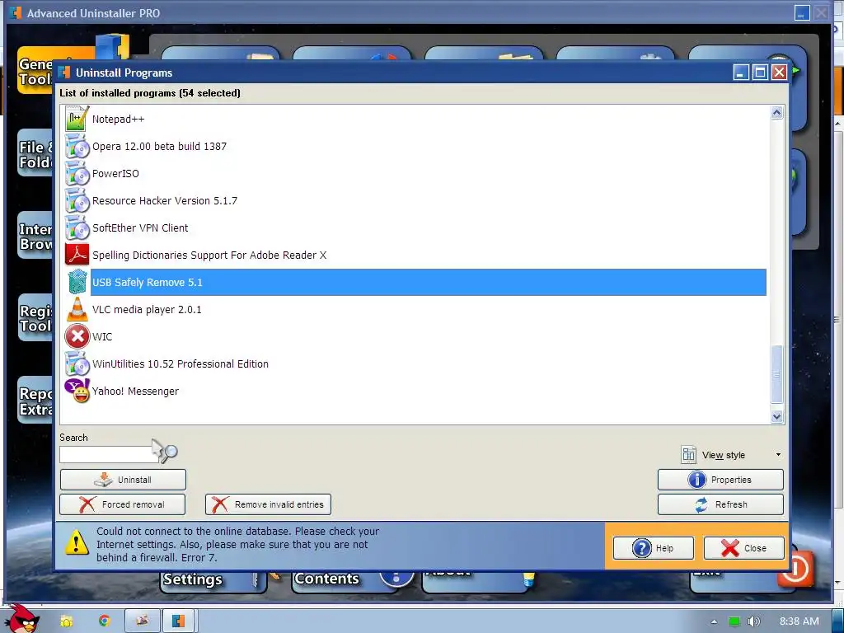
Task: Click the program search input field
Action: pos(110,454)
